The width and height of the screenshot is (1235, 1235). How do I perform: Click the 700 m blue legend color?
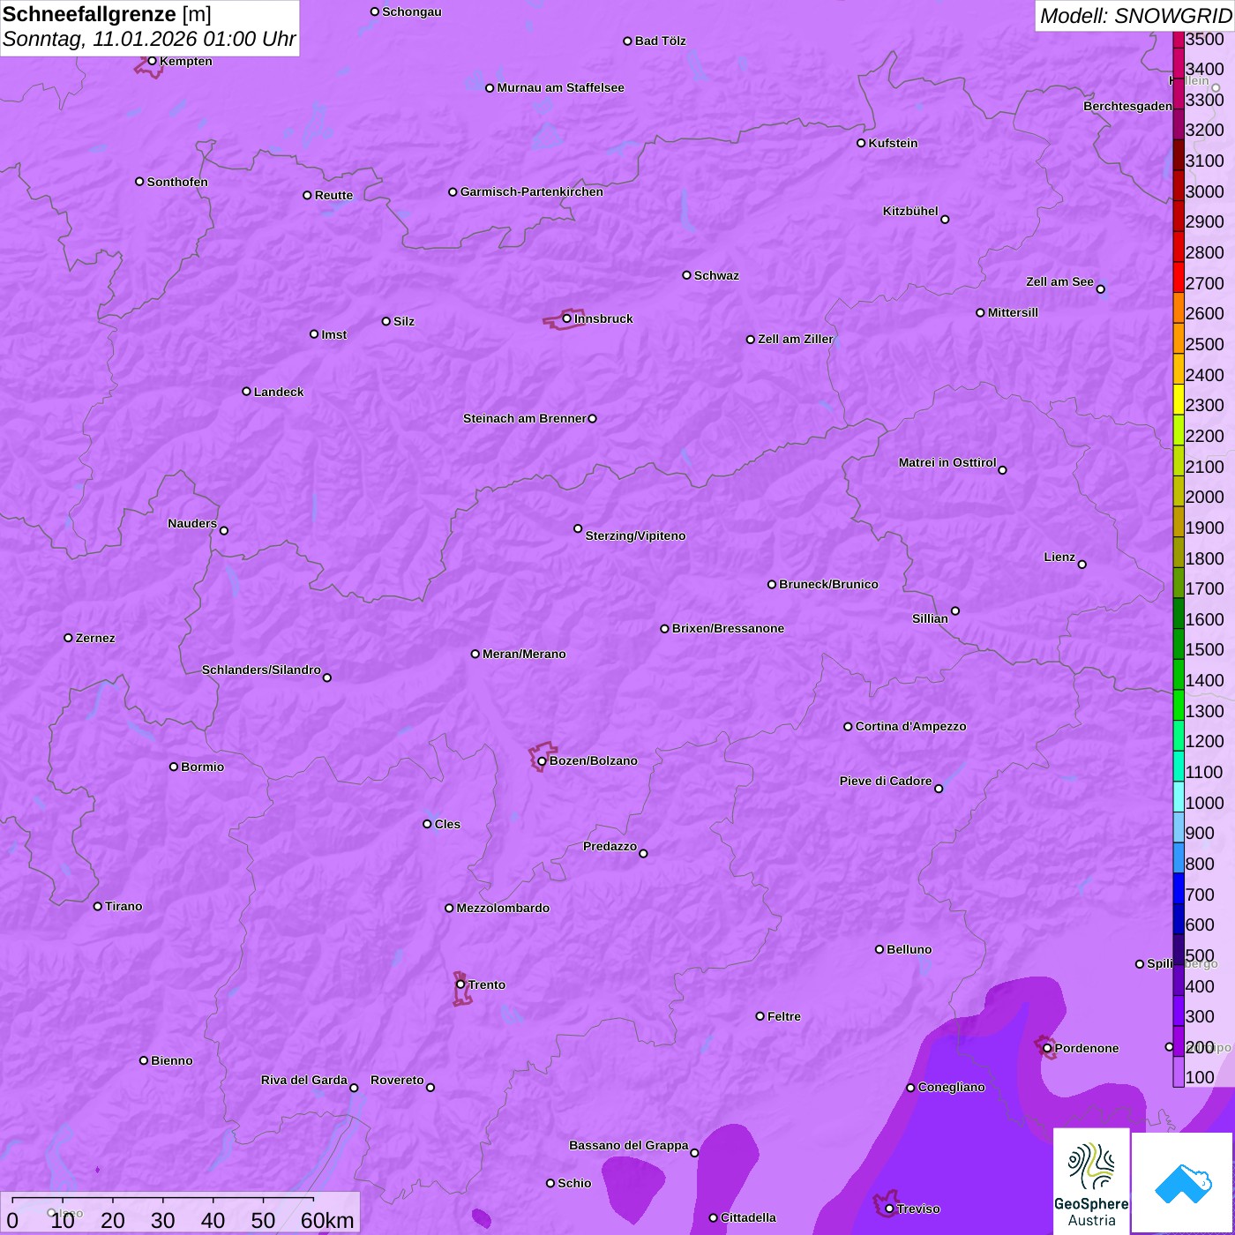click(1179, 888)
